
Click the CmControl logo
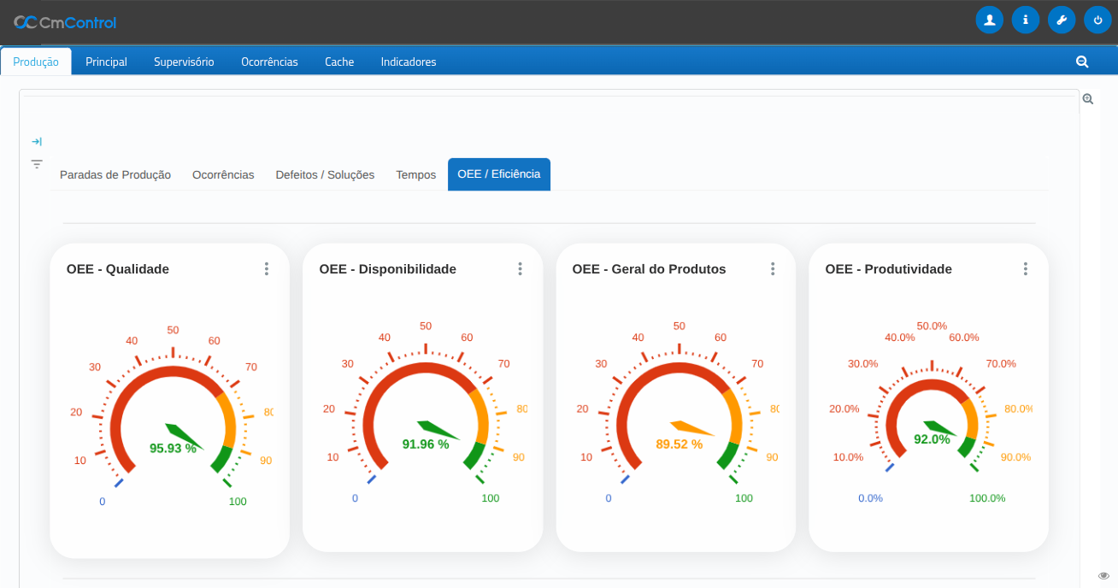[x=65, y=22]
